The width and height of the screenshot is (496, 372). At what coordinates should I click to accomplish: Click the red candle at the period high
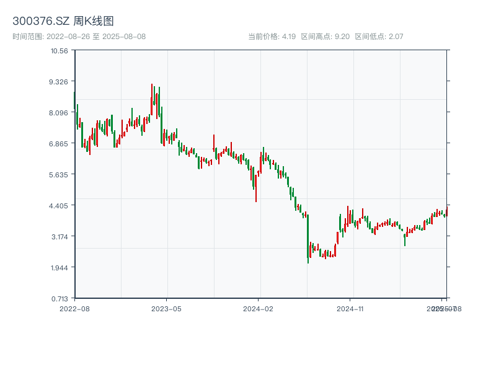point(152,99)
